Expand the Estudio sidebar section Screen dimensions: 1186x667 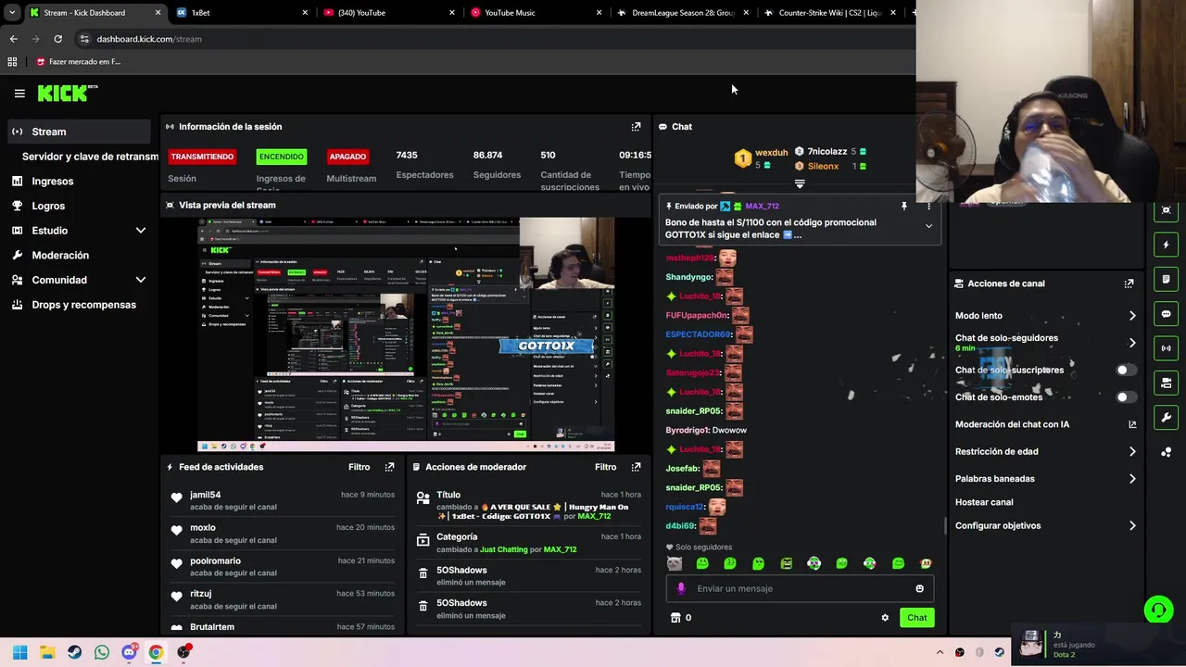click(x=141, y=230)
